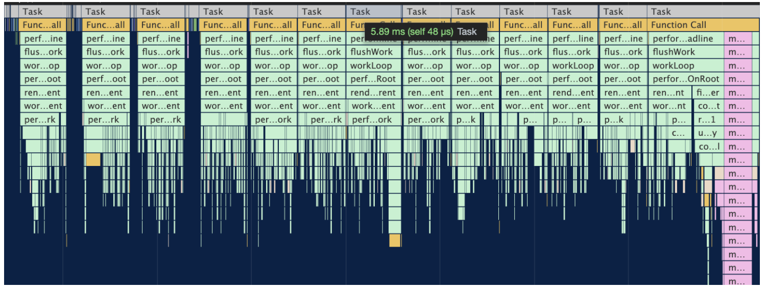Click the orange block in second task's stack

(93, 159)
